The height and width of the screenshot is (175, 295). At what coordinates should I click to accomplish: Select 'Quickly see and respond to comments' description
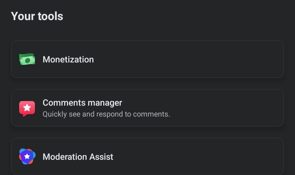click(x=106, y=114)
